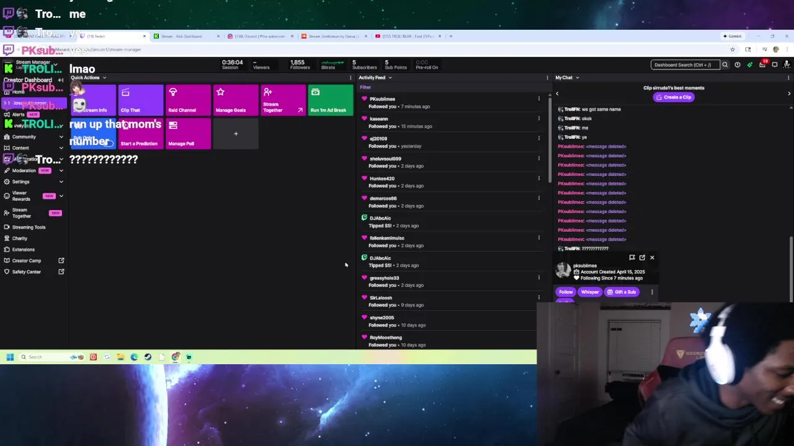Report user flag icon on pksublimee card
The image size is (794, 446).
point(631,258)
